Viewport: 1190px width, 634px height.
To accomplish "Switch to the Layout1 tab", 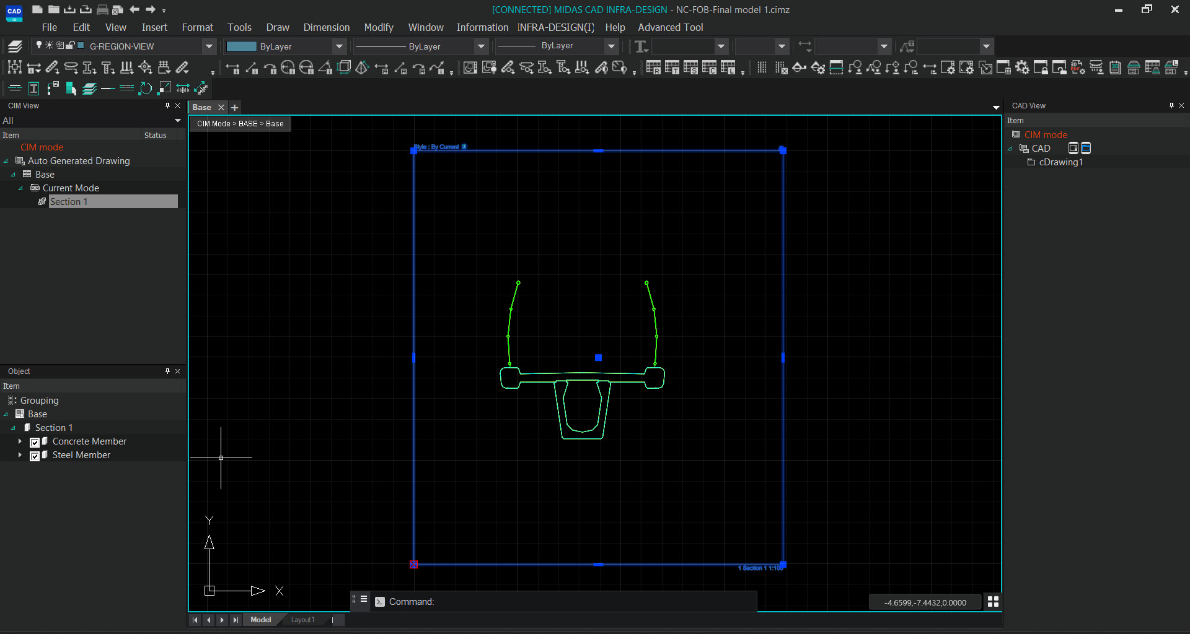I will tap(302, 620).
